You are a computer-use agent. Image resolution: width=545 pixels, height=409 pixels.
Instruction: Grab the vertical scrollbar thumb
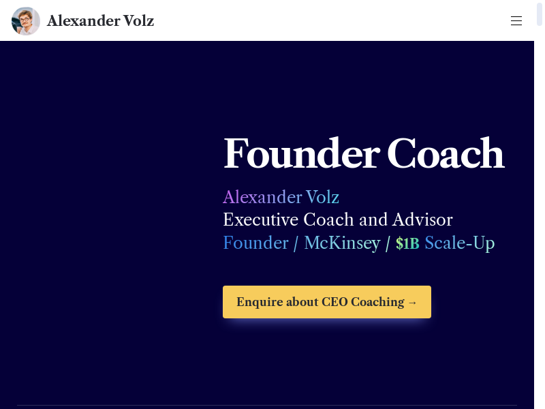[x=540, y=14]
